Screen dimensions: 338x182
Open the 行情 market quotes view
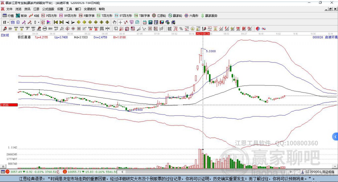[8, 16]
